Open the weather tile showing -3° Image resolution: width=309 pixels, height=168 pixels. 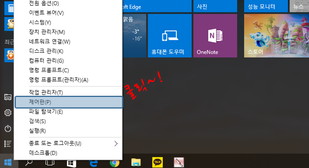pyautogui.click(x=134, y=36)
